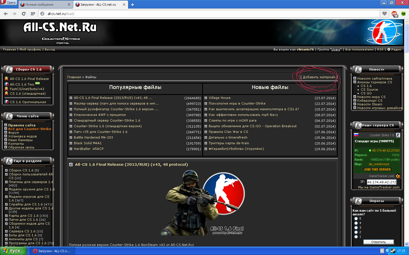The height and width of the screenshot is (255, 409).
Task: Open Плагины для серверов 1.6 category
Action: click(x=31, y=182)
